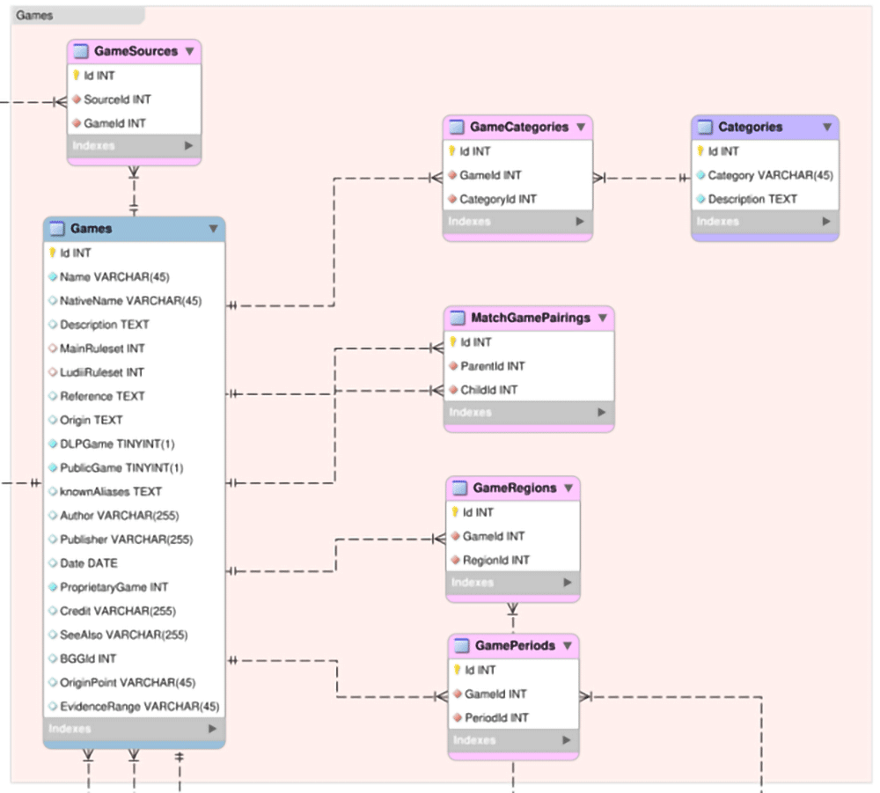Select the BGGId INT column

(x=134, y=659)
